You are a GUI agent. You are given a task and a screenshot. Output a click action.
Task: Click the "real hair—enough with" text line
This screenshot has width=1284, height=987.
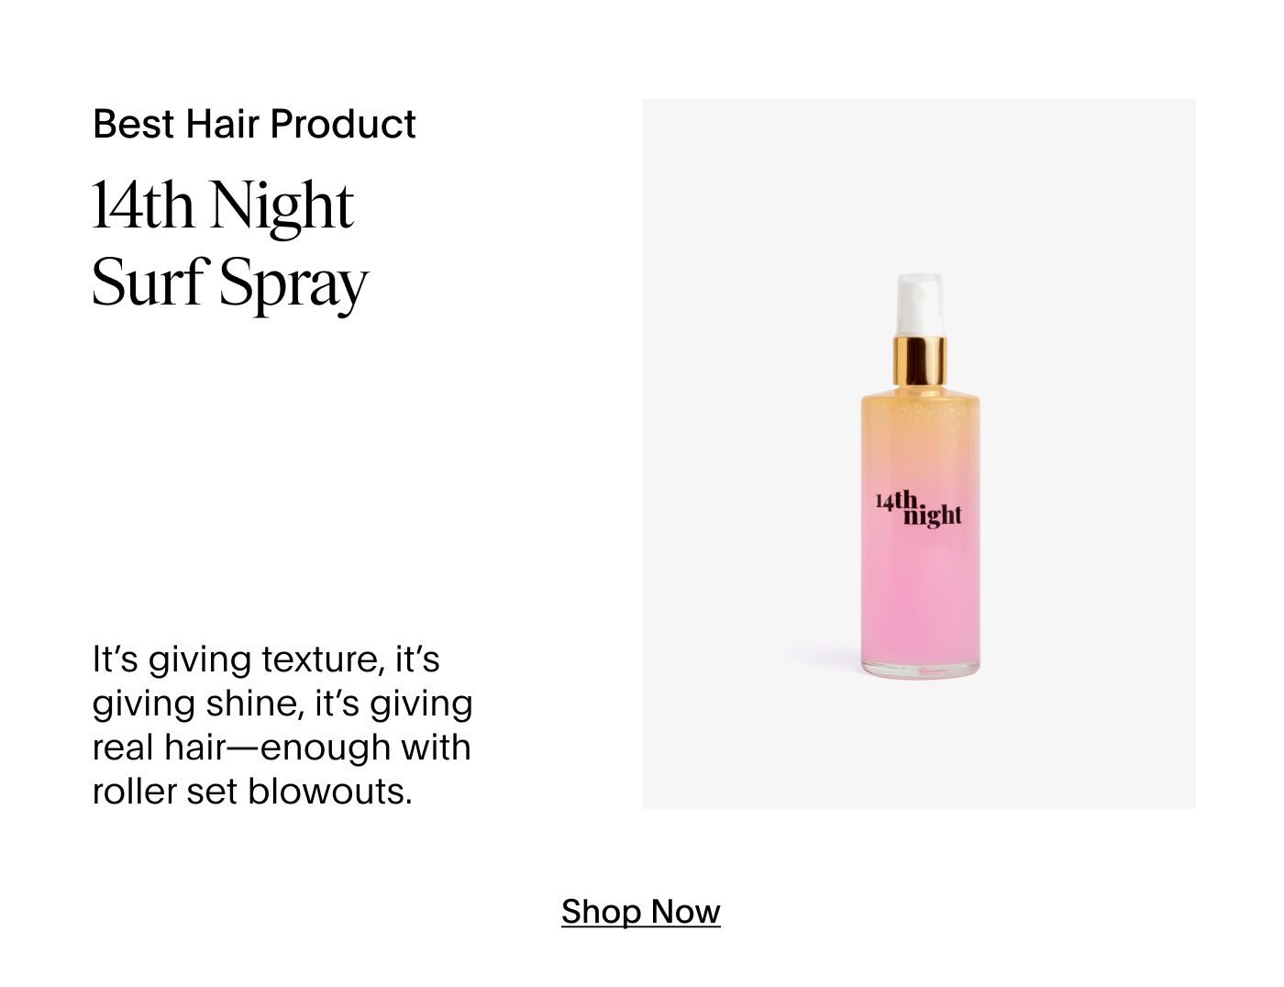pos(282,748)
